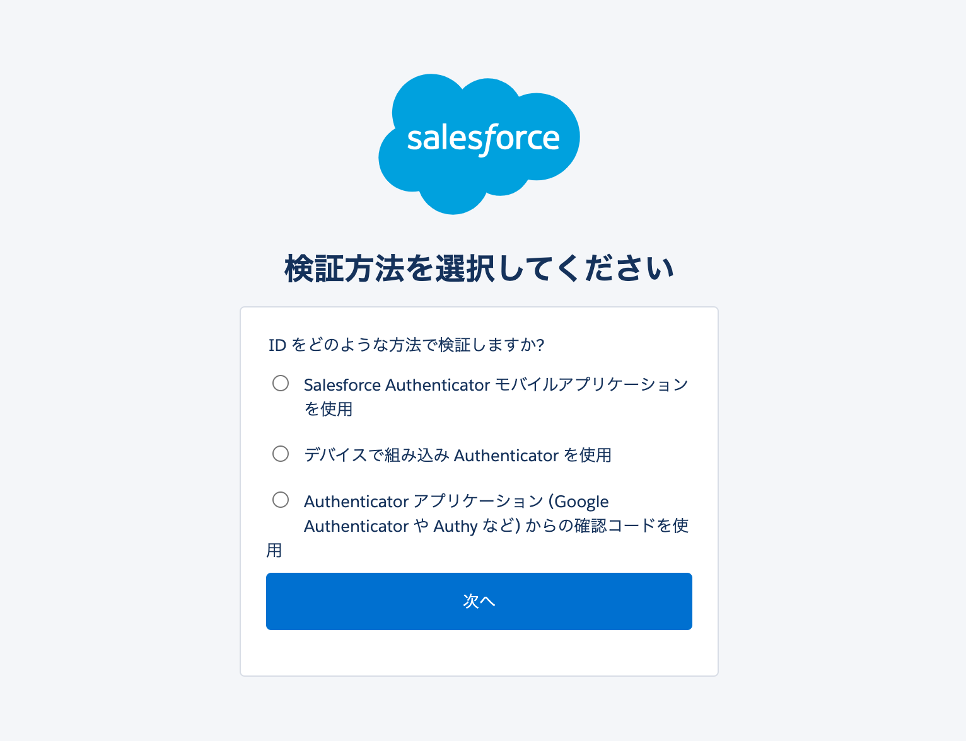Click the heading 検証方法を選択してください

coord(479,267)
